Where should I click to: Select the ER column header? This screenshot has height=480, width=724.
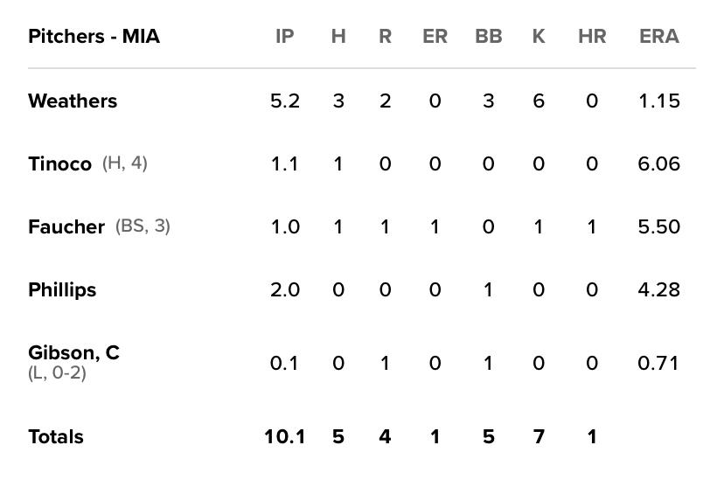[x=435, y=36]
